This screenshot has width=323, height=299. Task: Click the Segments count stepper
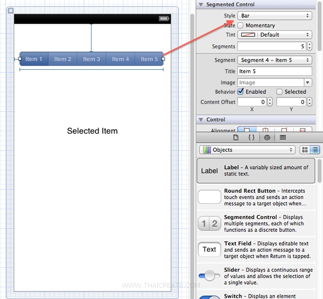pyautogui.click(x=309, y=46)
